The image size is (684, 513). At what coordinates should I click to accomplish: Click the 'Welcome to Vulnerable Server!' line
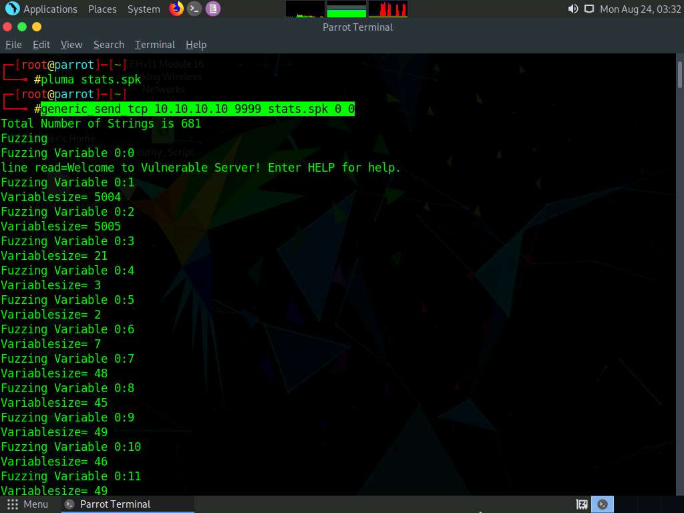pyautogui.click(x=200, y=168)
